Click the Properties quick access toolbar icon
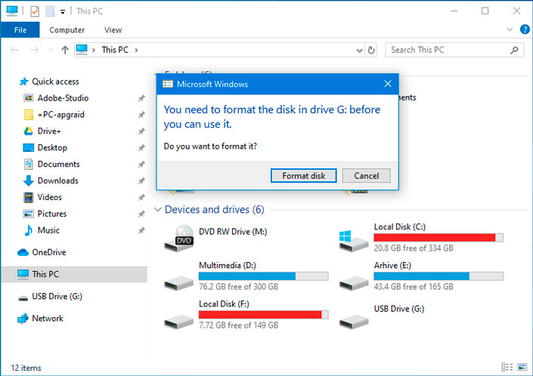This screenshot has height=376, width=533. click(x=35, y=11)
